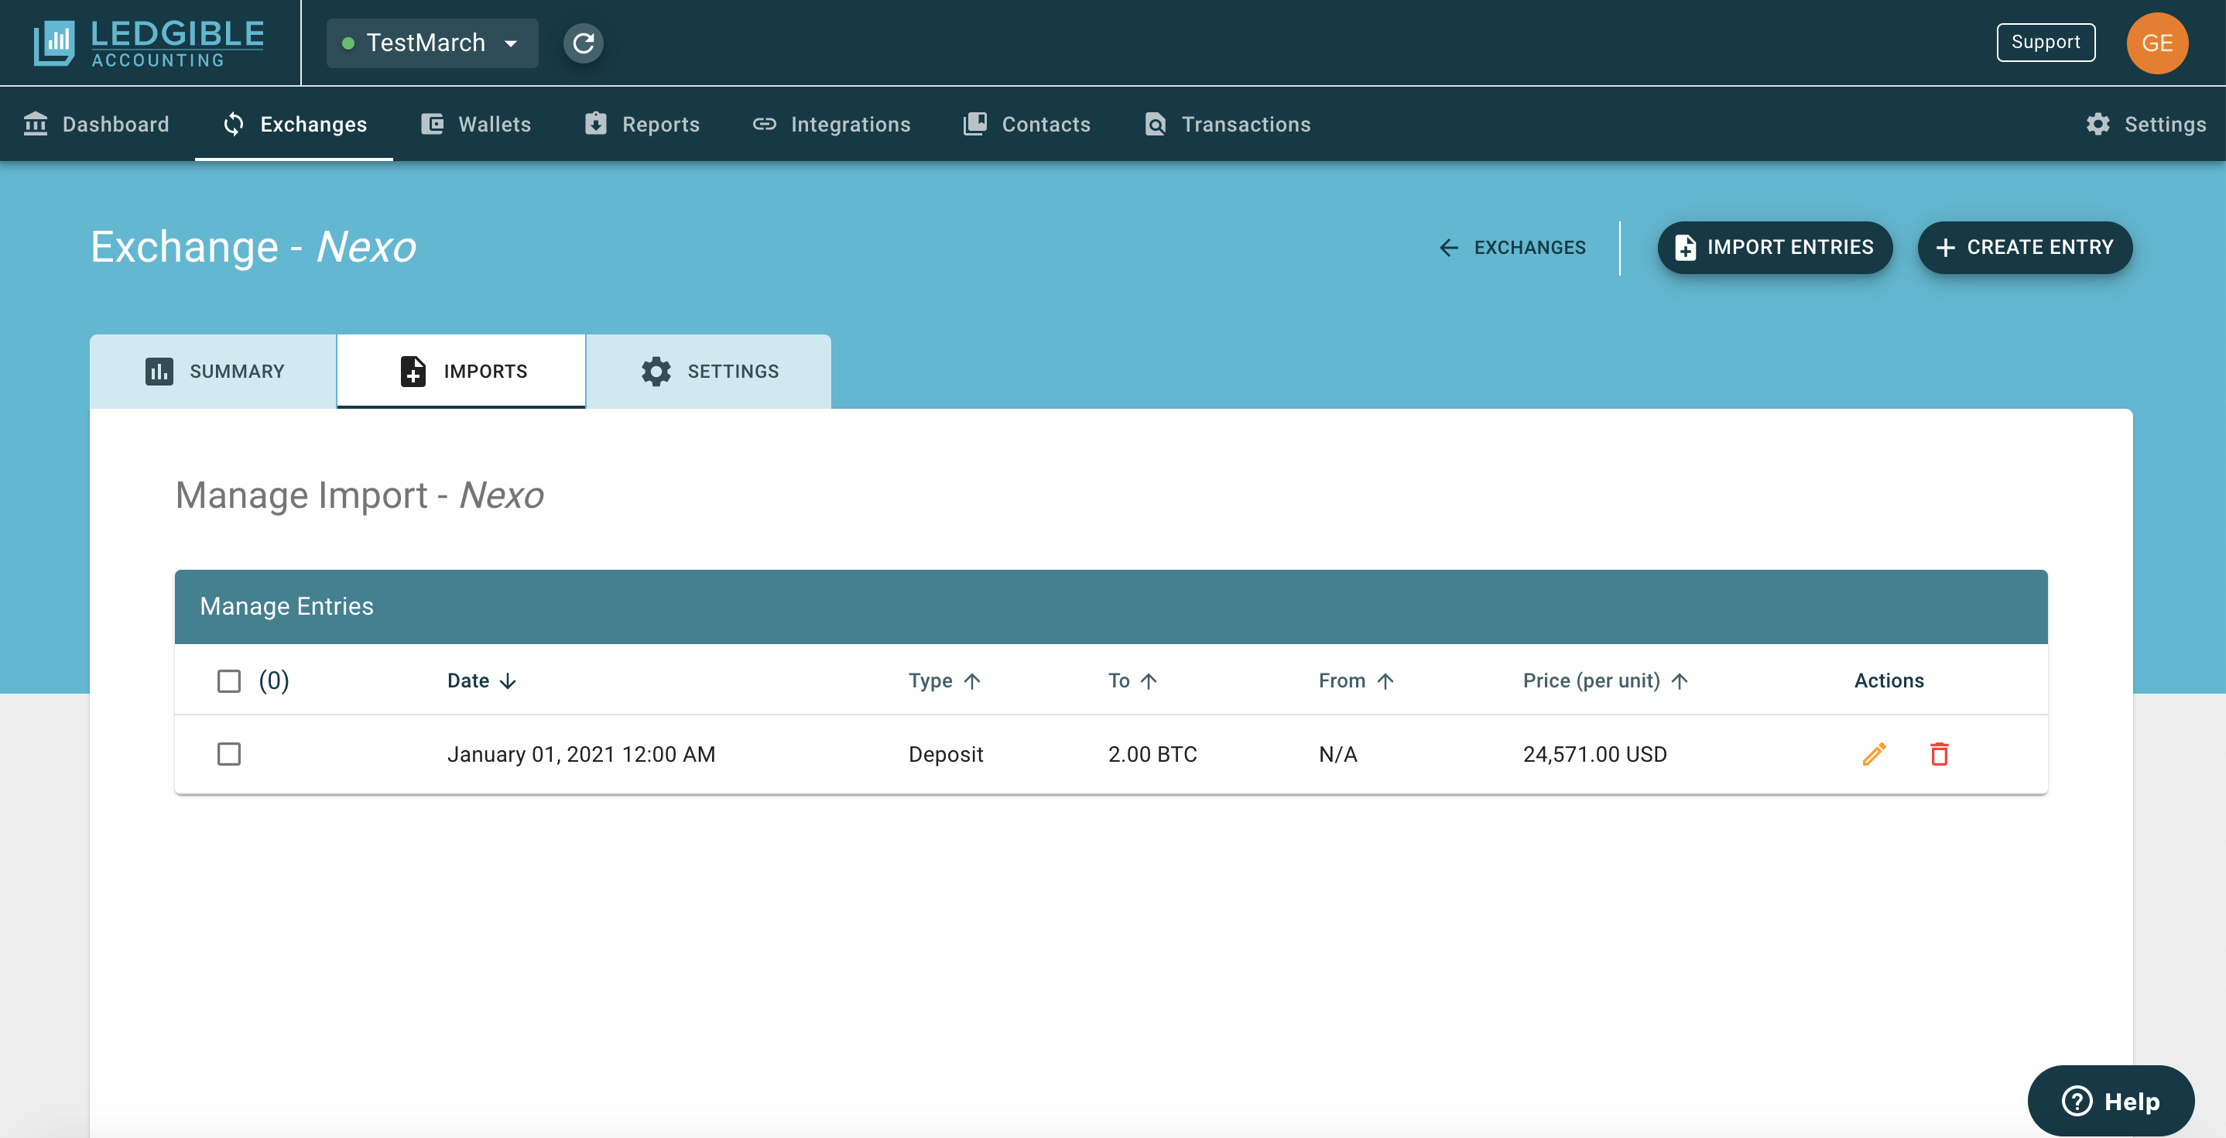Click the Price sort up arrow icon

click(1680, 682)
